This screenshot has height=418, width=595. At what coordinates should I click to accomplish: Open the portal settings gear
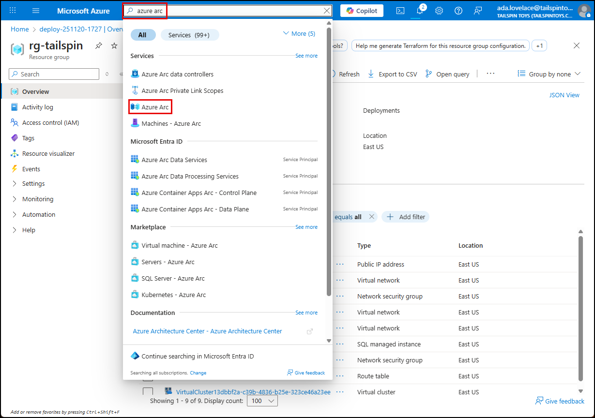pos(439,10)
